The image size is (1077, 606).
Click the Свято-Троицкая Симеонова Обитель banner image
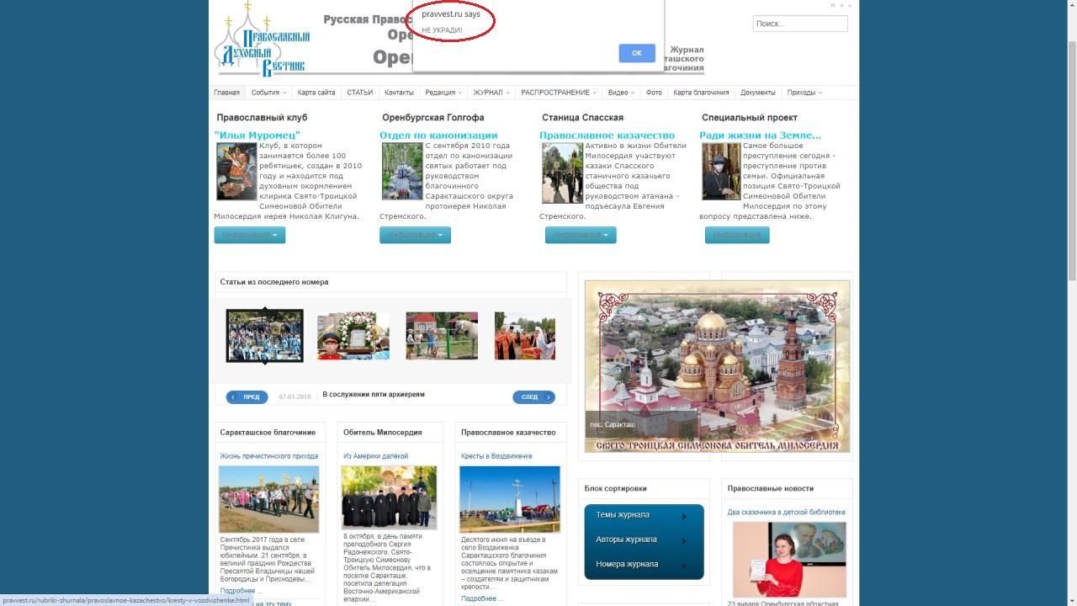tap(718, 366)
